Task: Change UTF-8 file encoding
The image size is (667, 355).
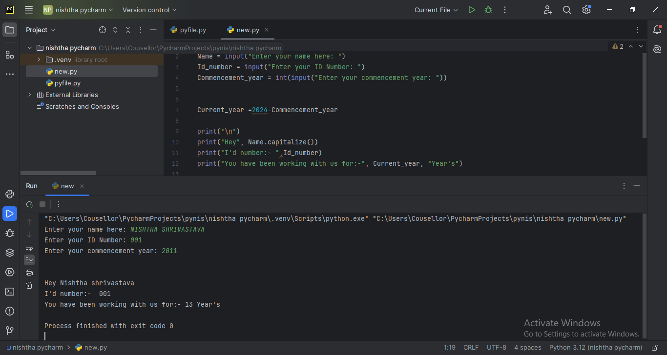Action: 497,348
